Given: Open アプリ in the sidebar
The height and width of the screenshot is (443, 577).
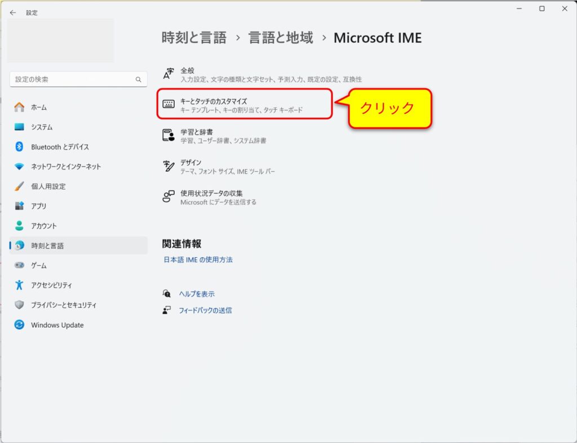Looking at the screenshot, I should click(78, 206).
